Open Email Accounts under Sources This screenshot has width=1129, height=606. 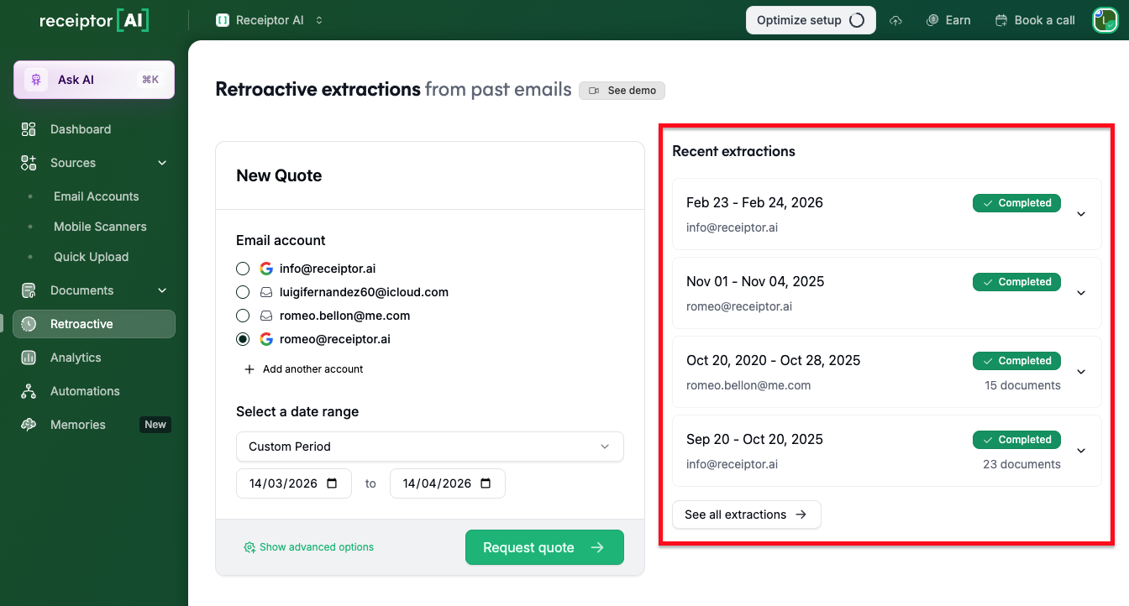tap(96, 196)
